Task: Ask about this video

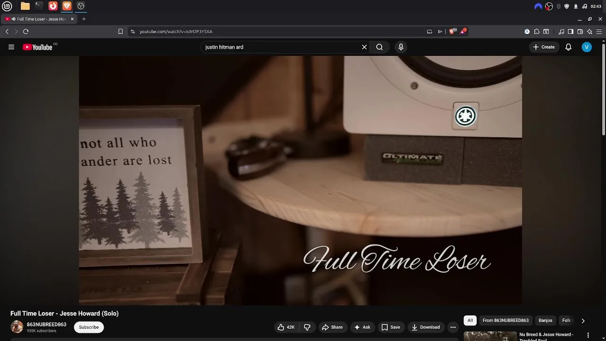Action: [x=362, y=327]
